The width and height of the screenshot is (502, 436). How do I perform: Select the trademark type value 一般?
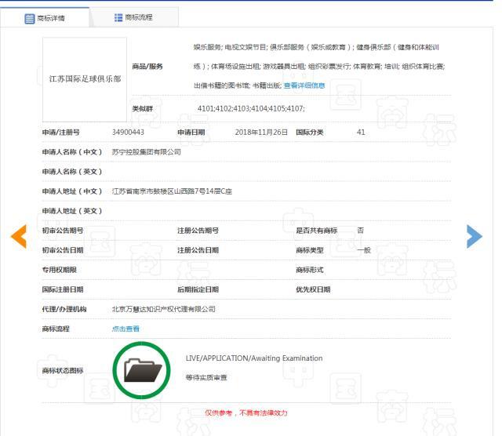[364, 250]
